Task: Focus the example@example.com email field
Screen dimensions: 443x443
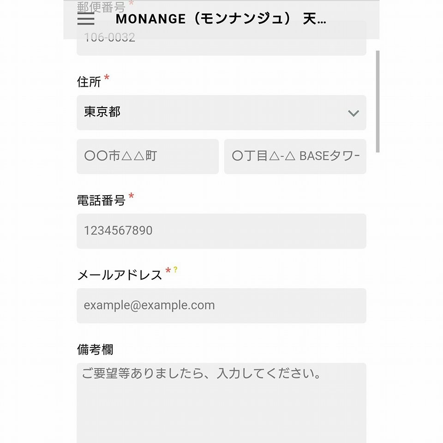Action: tap(221, 305)
